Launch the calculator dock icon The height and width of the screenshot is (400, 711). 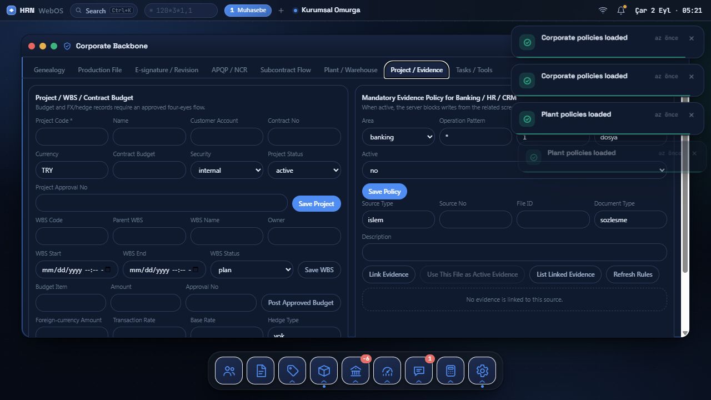click(450, 371)
